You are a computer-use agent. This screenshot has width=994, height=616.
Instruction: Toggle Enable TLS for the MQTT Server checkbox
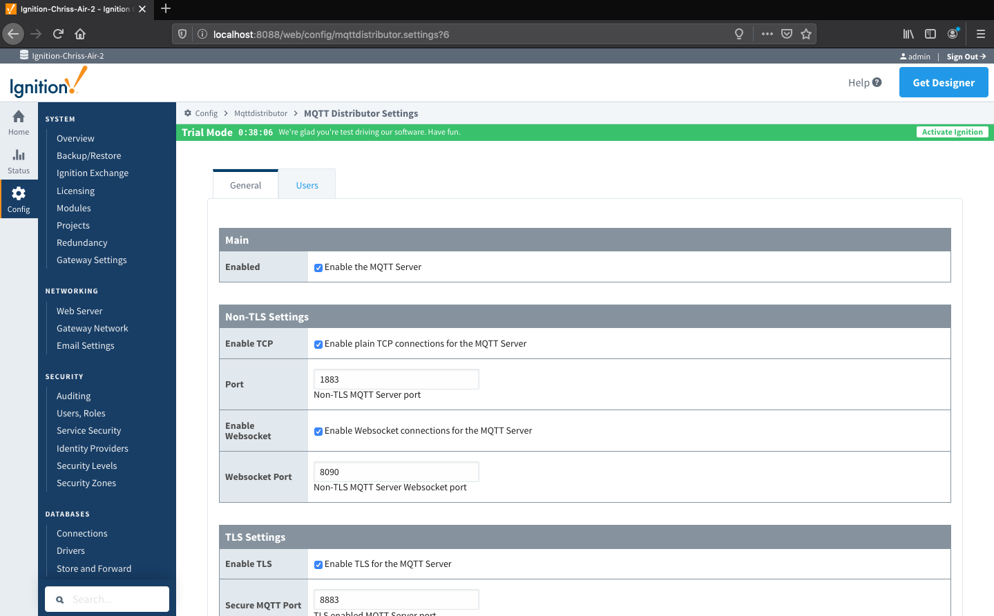(318, 565)
